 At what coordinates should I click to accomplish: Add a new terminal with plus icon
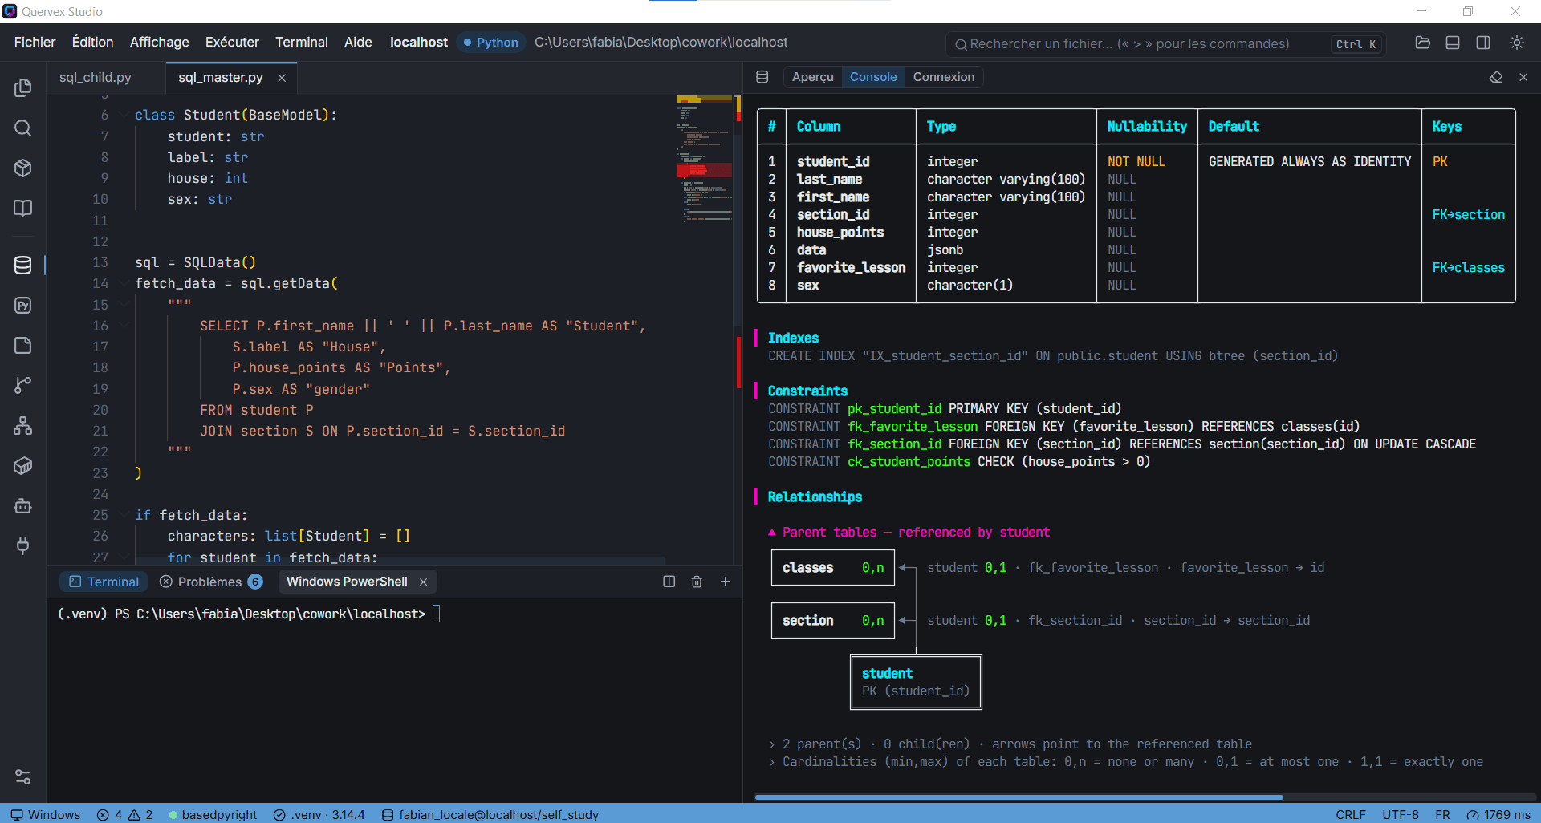point(725,582)
